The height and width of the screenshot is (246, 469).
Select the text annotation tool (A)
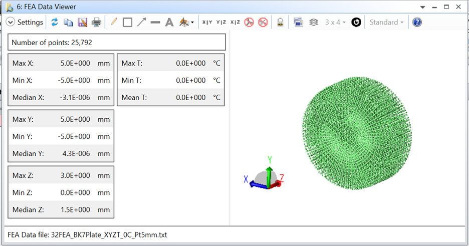pos(169,23)
